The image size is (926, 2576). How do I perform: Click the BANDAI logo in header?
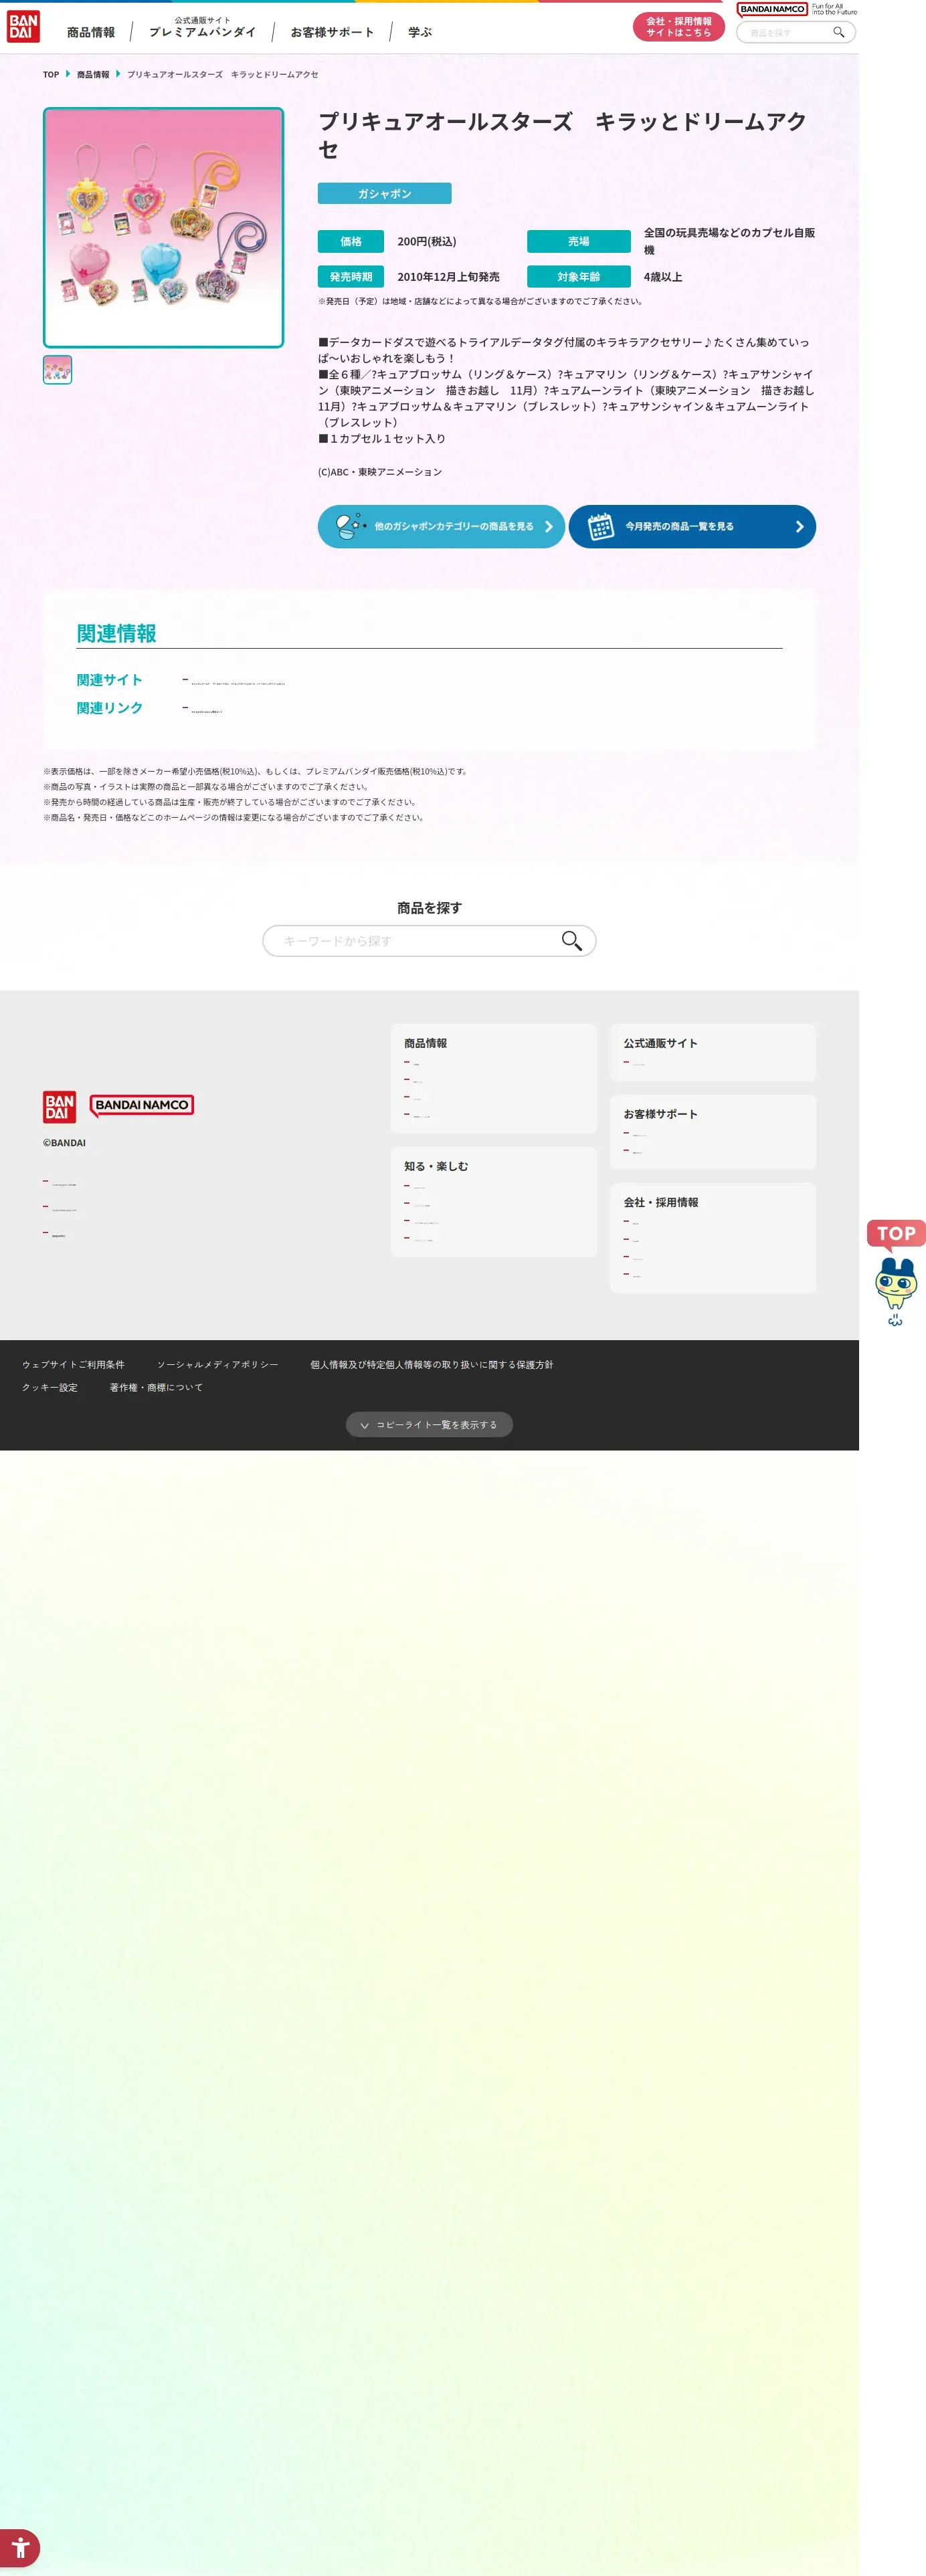click(23, 27)
